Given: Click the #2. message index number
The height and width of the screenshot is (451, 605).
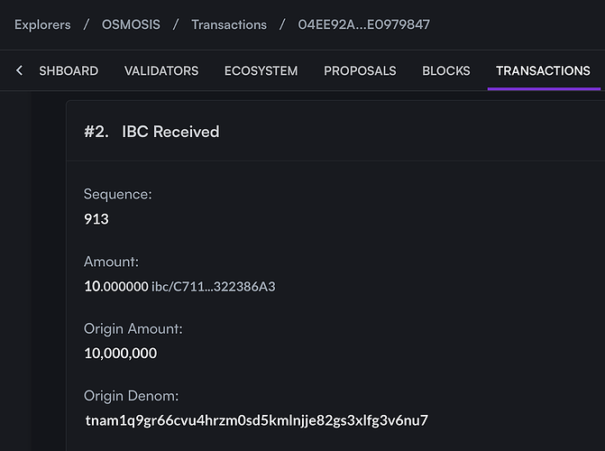Looking at the screenshot, I should click(x=96, y=132).
